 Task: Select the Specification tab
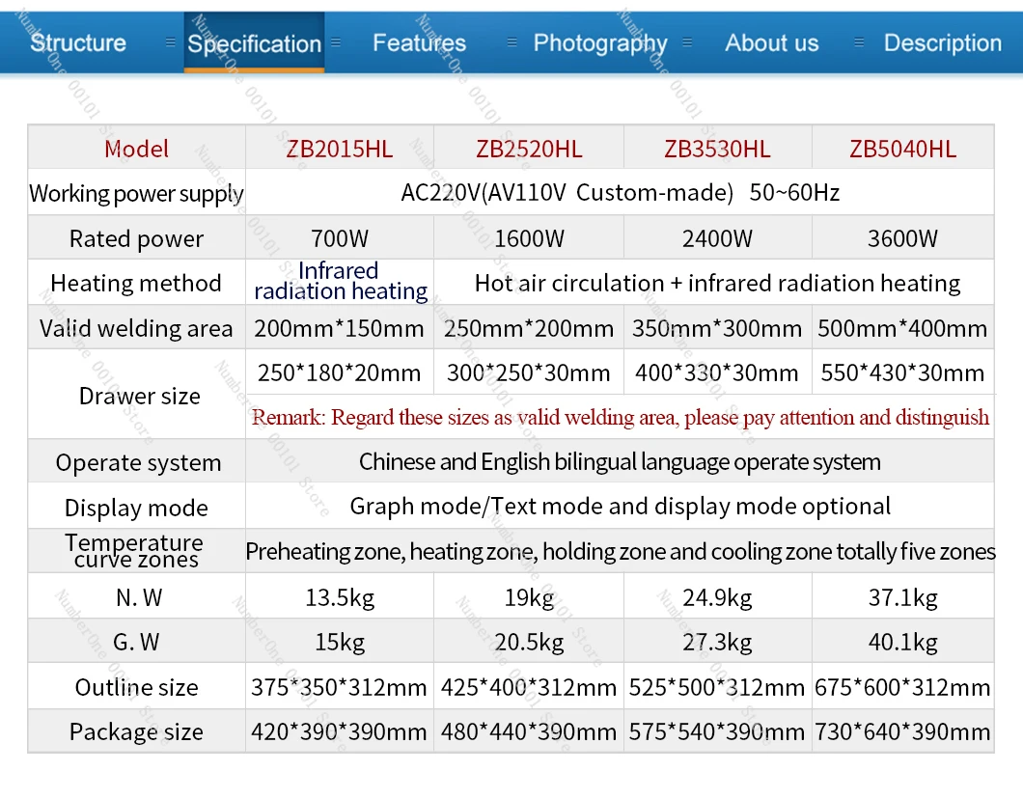pyautogui.click(x=254, y=43)
